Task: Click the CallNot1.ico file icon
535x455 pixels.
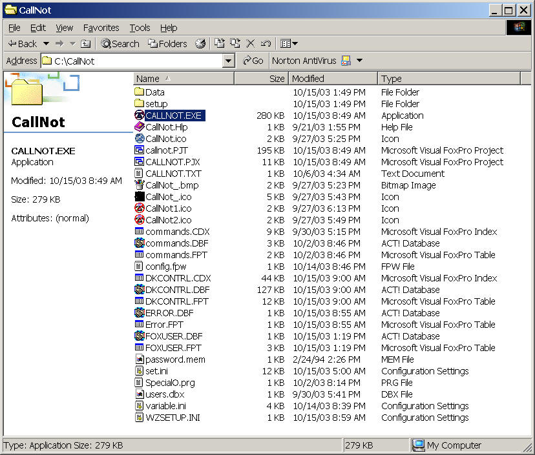Action: (x=139, y=208)
